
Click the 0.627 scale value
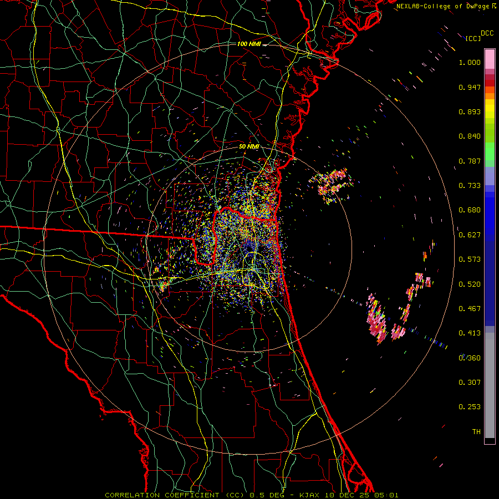click(470, 235)
